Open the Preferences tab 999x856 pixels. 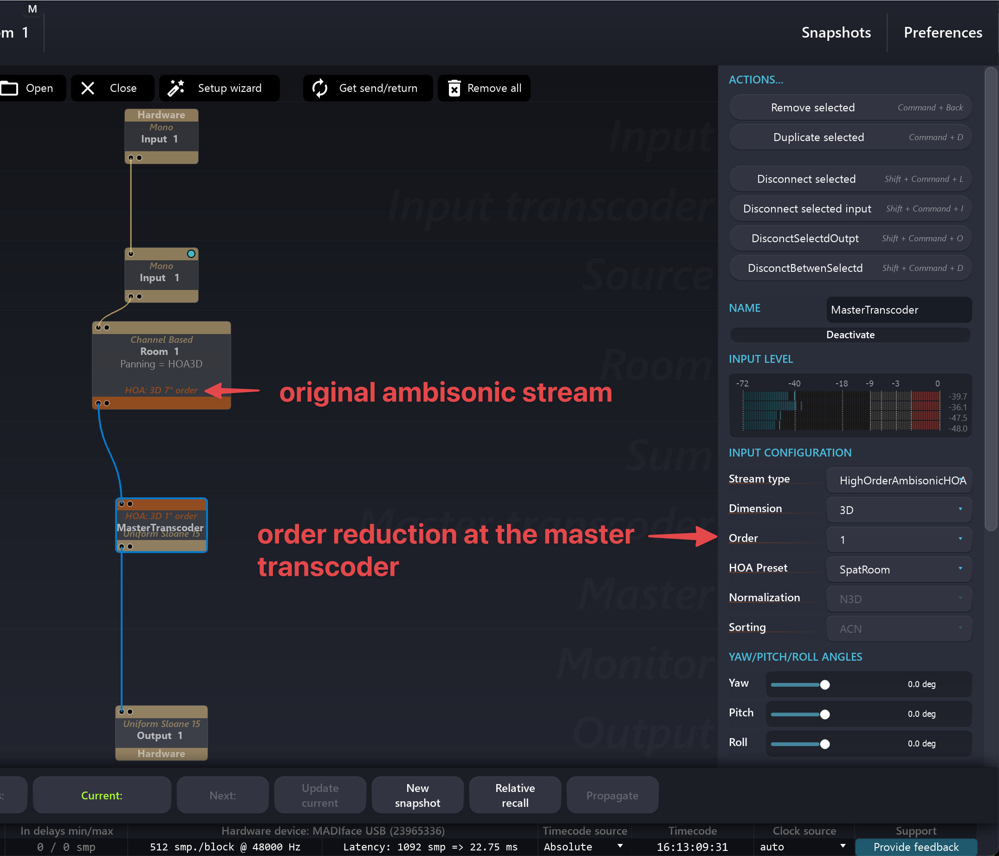tap(942, 32)
